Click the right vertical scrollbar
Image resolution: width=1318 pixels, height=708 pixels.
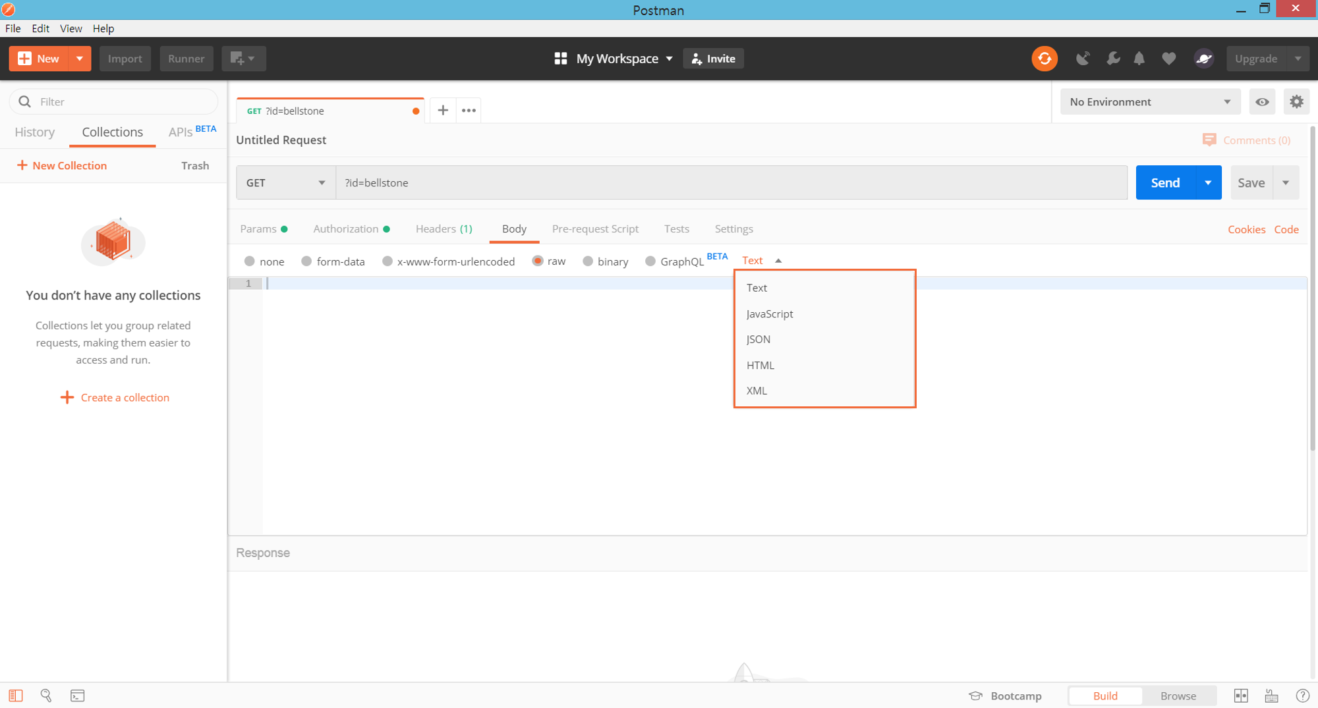click(1313, 290)
